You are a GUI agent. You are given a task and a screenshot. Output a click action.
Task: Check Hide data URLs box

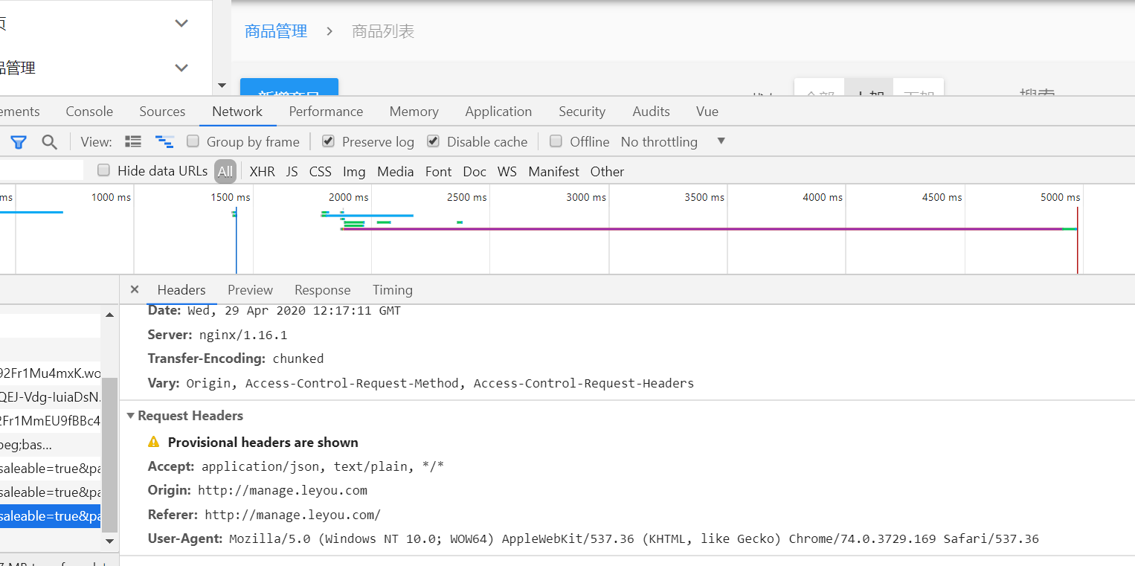pos(104,170)
